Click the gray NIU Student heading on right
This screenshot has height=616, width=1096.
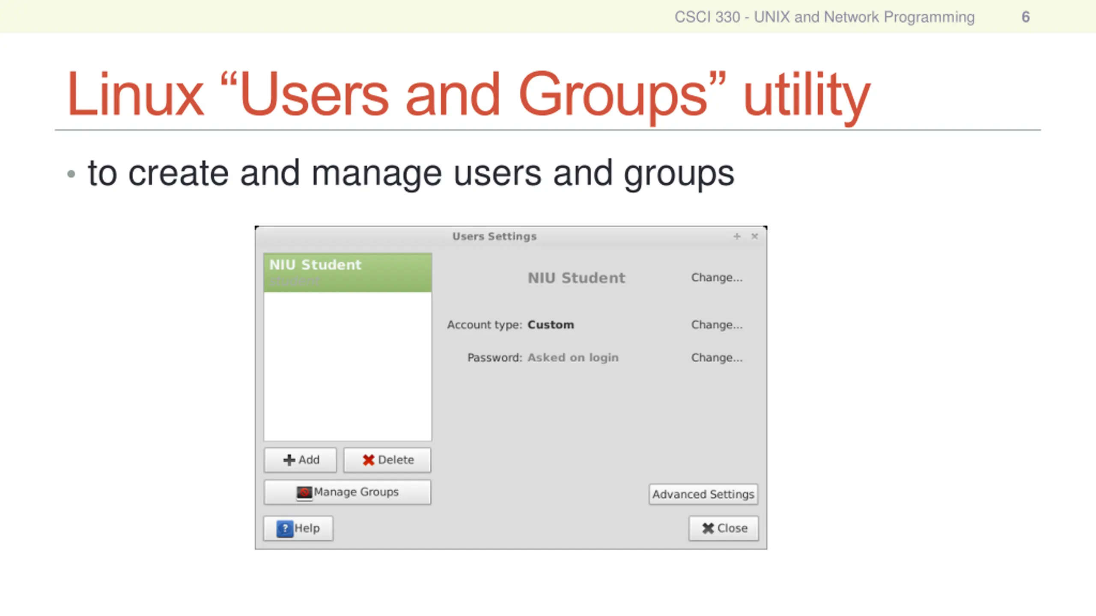point(576,278)
